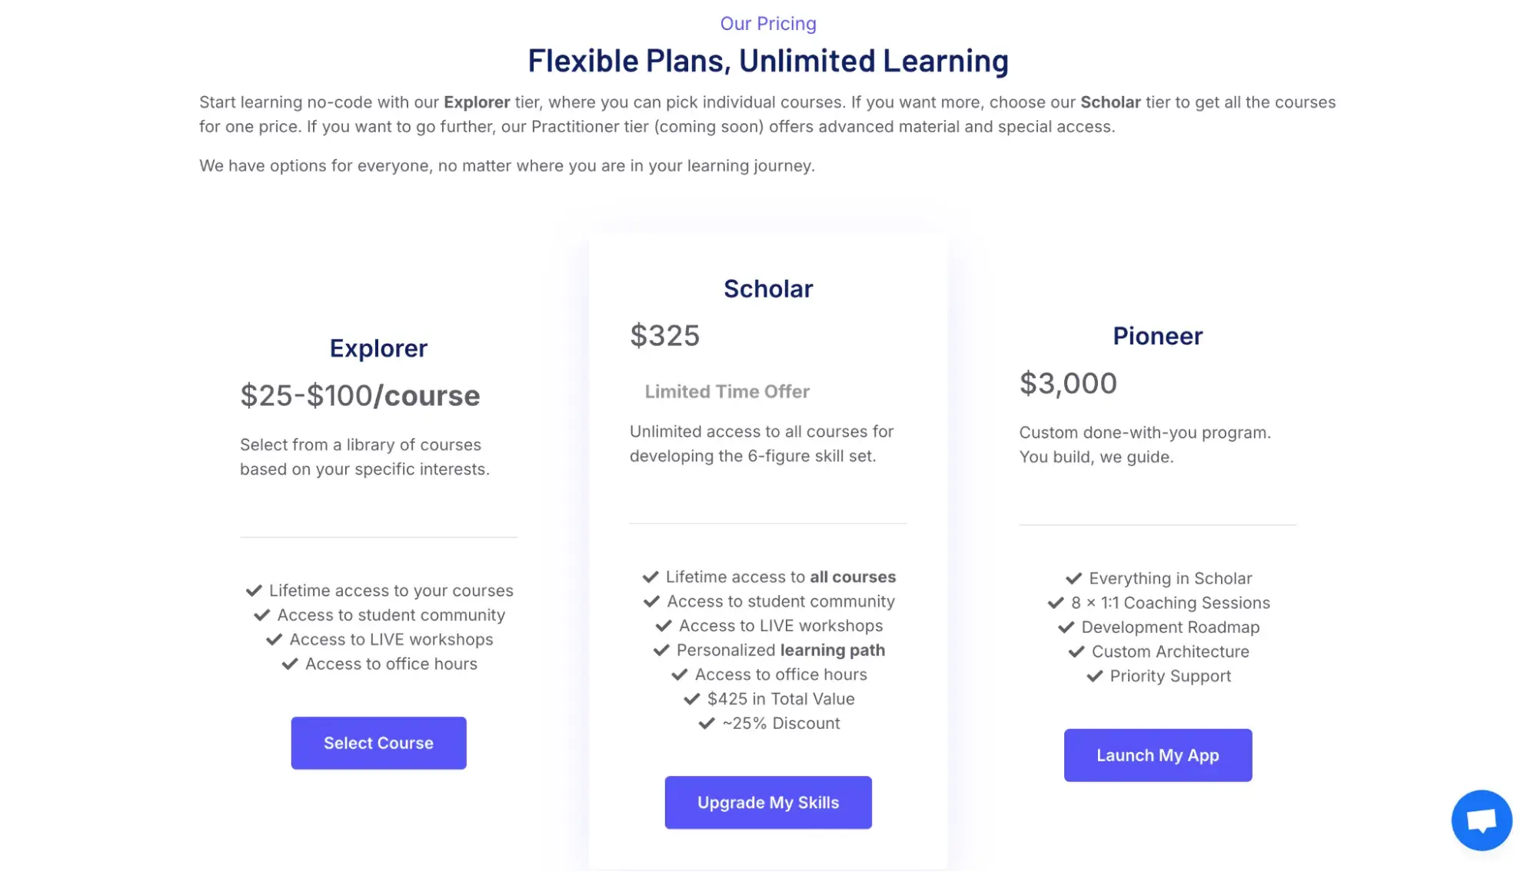
Task: Select the Scholar plan heading
Action: tap(768, 288)
